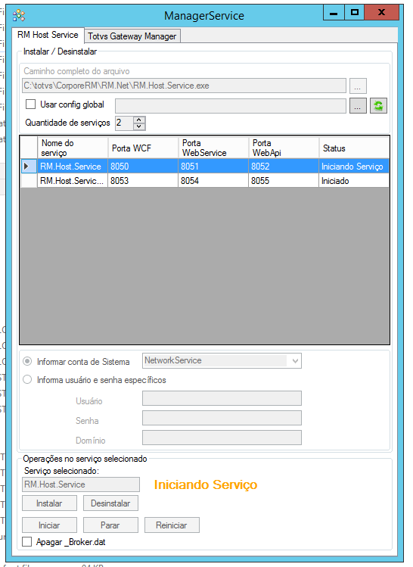Close the ManagerService window
The height and width of the screenshot is (567, 413).
tap(381, 13)
